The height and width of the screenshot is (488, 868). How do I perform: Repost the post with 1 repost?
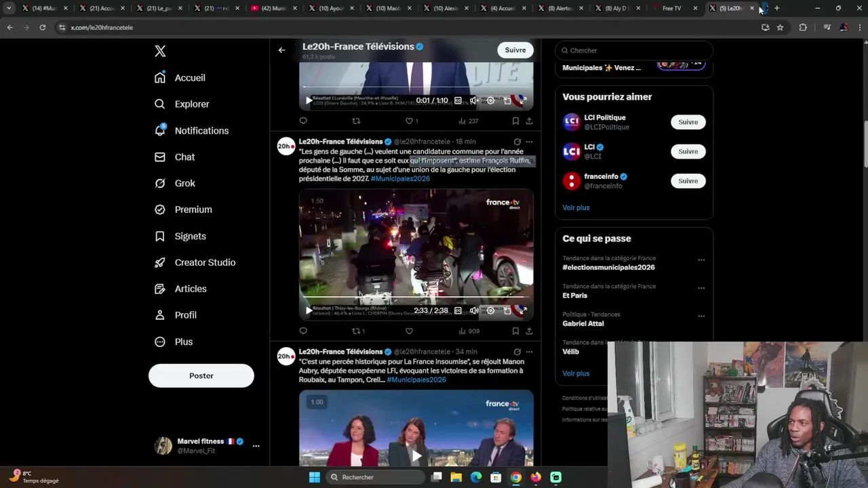(358, 331)
